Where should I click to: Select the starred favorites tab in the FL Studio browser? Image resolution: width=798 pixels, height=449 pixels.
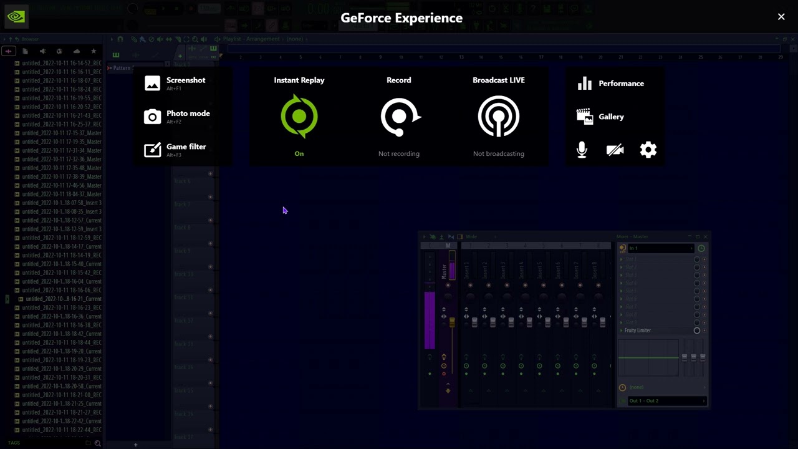tap(94, 51)
